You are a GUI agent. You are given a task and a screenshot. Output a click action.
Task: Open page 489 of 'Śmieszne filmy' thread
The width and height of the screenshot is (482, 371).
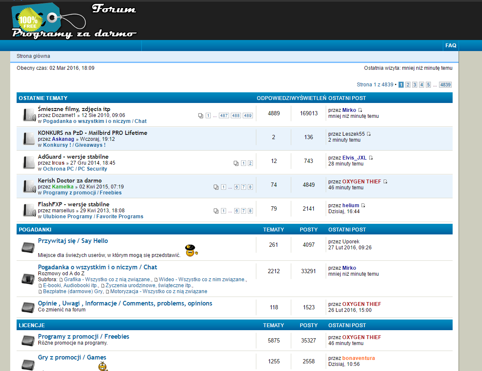tap(248, 116)
